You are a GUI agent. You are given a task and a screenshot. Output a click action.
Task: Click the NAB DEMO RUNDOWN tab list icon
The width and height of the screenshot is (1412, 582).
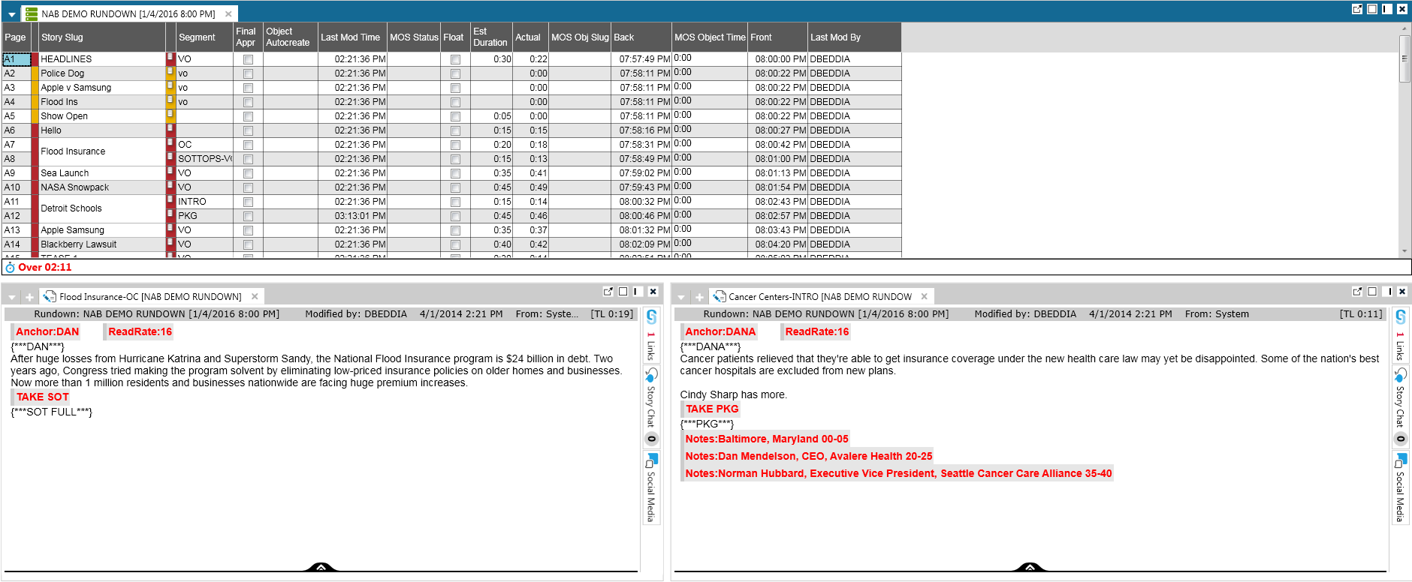tap(32, 13)
